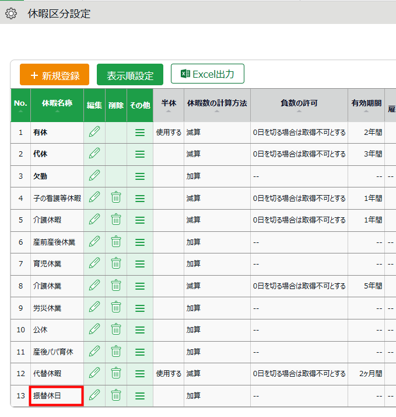Screen dimensions: 396x417
Task: Click pencil icon for 代替休暇
Action: 94,373
